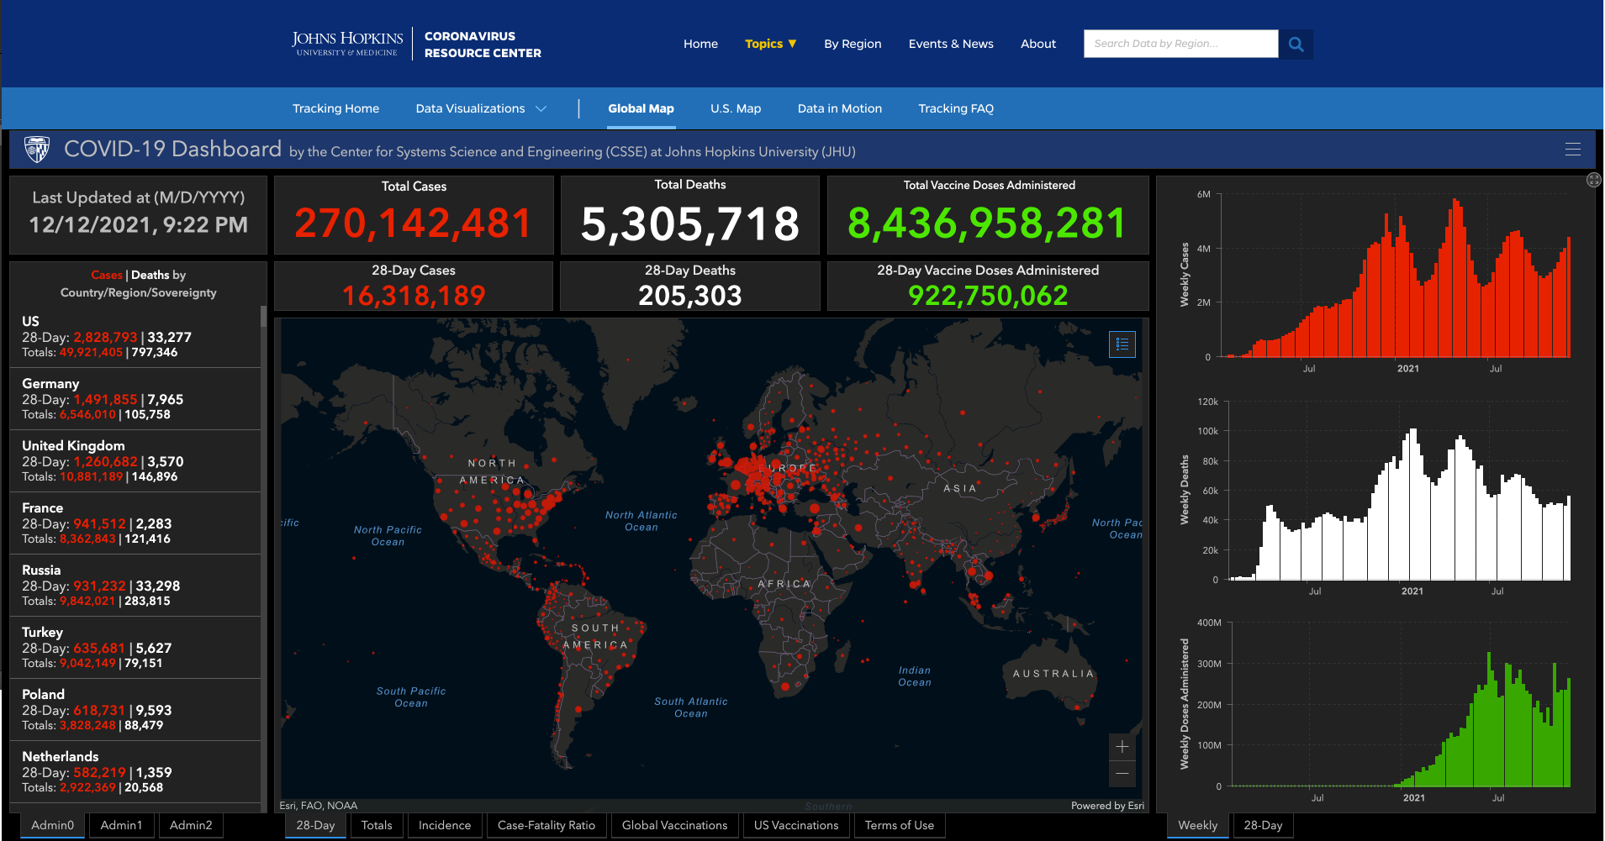The width and height of the screenshot is (1605, 841).
Task: Select Poland in the country list
Action: 135,709
